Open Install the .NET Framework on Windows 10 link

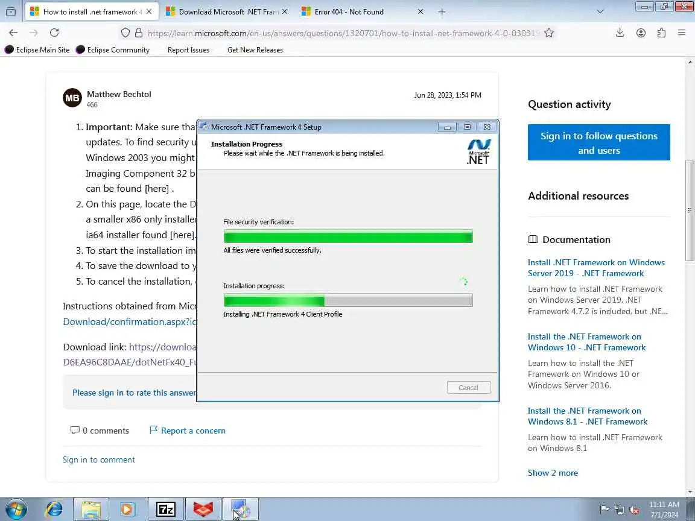click(x=586, y=342)
